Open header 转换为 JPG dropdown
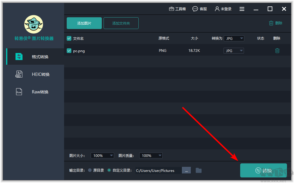This screenshot has height=183, width=294. click(x=234, y=38)
